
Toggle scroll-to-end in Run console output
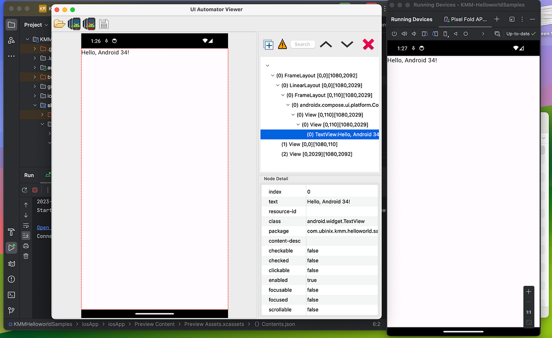[x=26, y=236]
